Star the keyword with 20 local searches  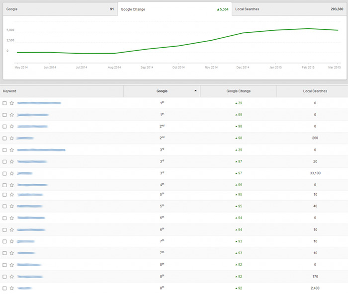click(11, 161)
